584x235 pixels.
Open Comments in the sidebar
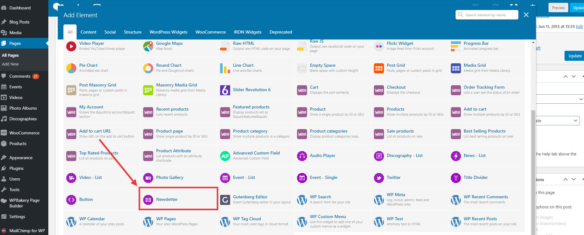[x=20, y=76]
